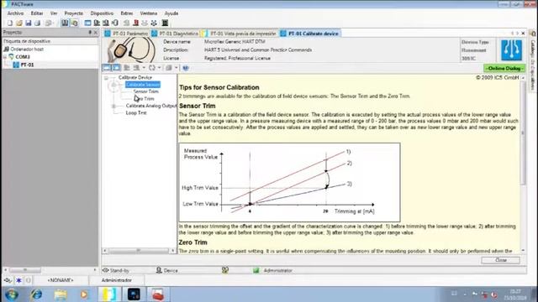Click the project panel horizontal scrollbar
The image size is (538, 302).
50,270
